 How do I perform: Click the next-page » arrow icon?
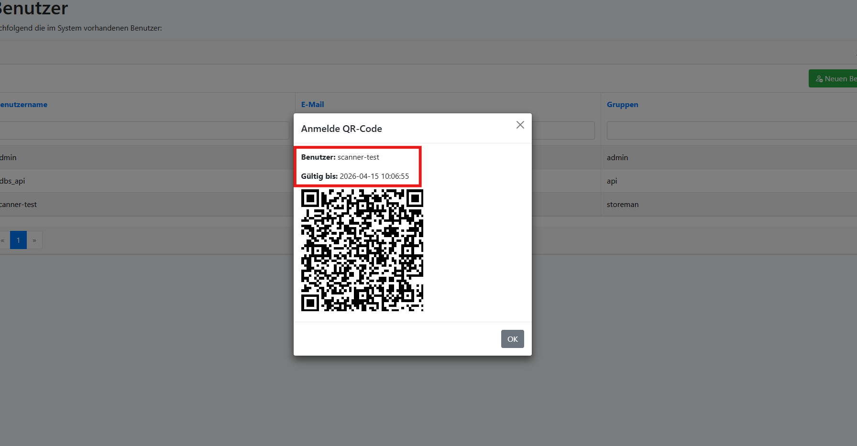34,240
